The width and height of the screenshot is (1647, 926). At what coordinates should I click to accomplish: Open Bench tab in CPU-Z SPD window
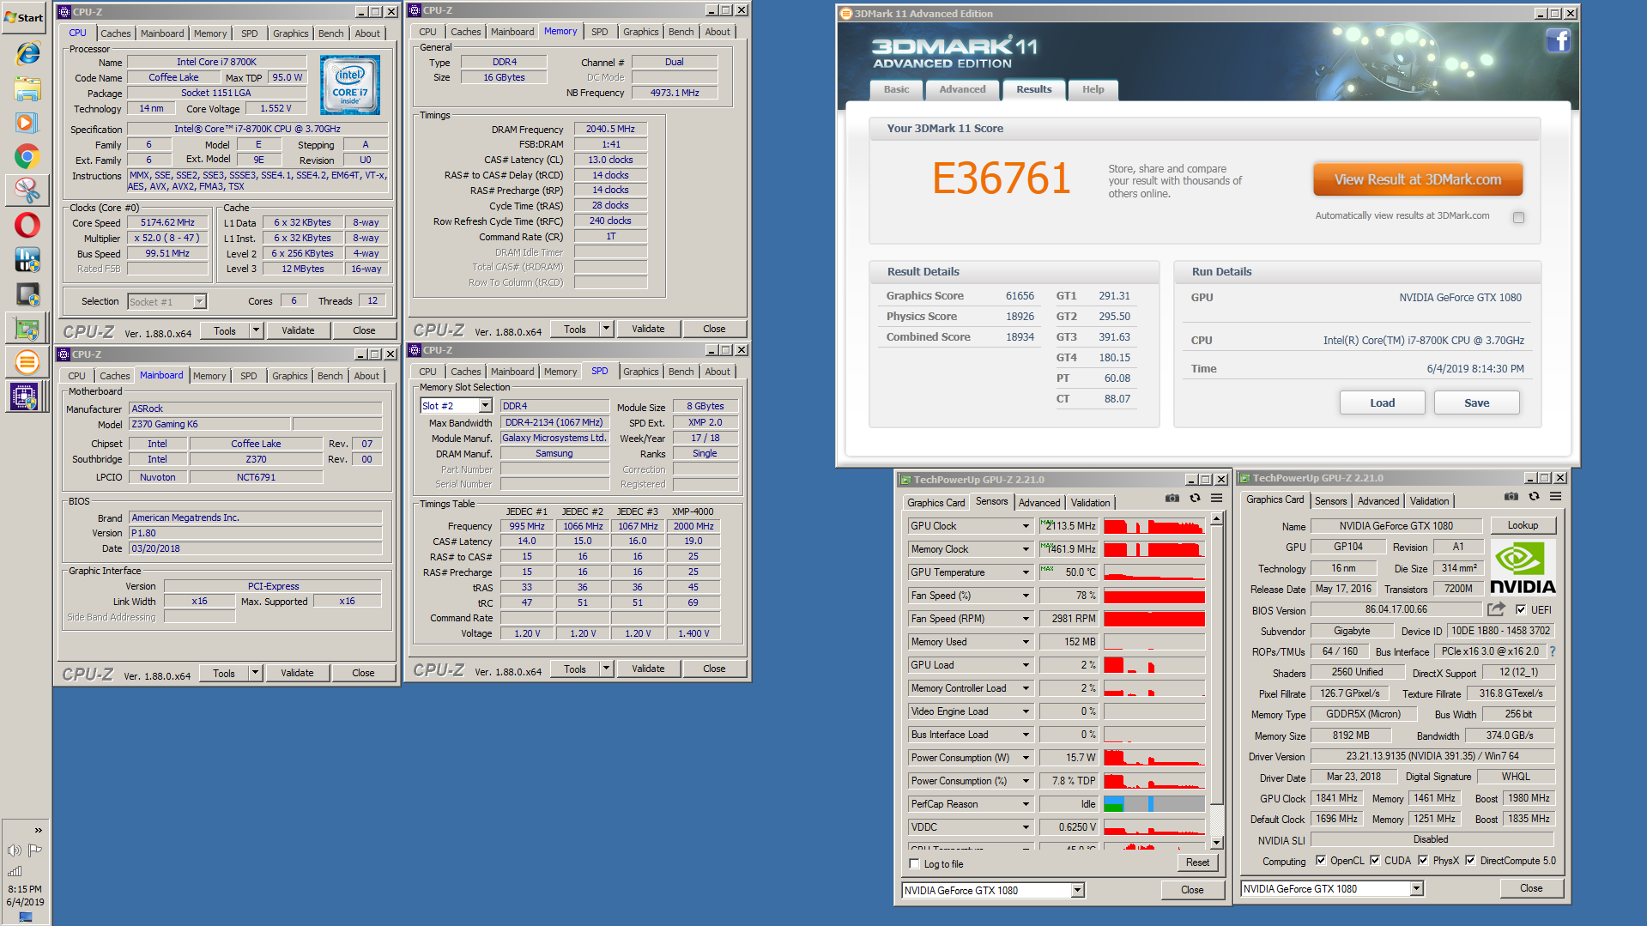tap(681, 372)
